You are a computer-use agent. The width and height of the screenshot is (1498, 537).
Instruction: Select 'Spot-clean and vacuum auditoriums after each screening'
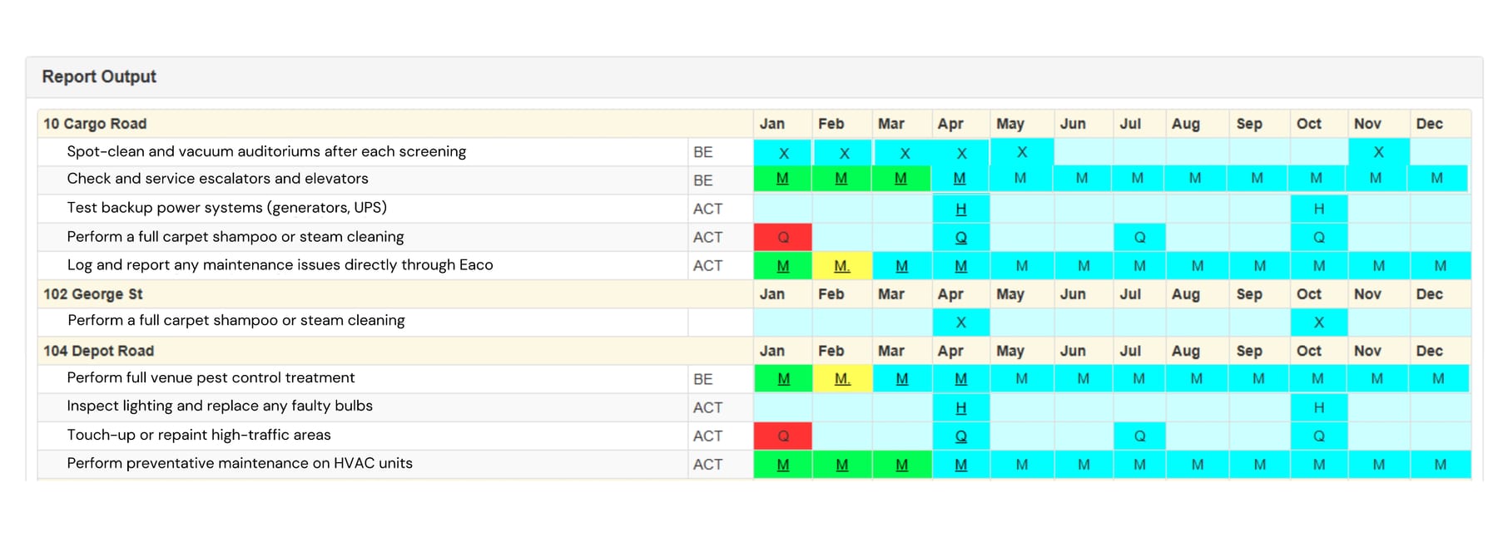(x=266, y=151)
